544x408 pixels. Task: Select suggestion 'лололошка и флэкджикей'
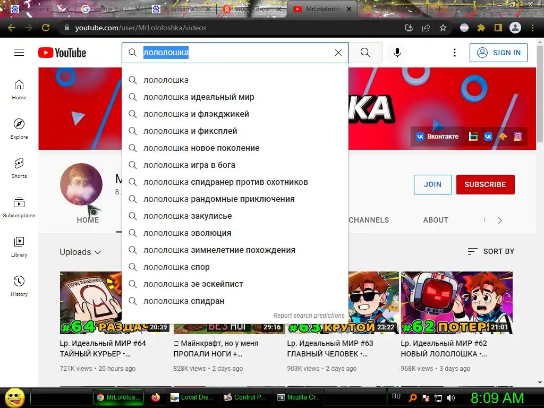235,114
